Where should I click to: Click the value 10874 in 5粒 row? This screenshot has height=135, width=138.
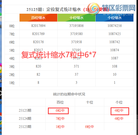(115, 50)
